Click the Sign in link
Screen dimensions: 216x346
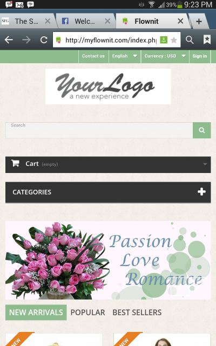coord(200,56)
